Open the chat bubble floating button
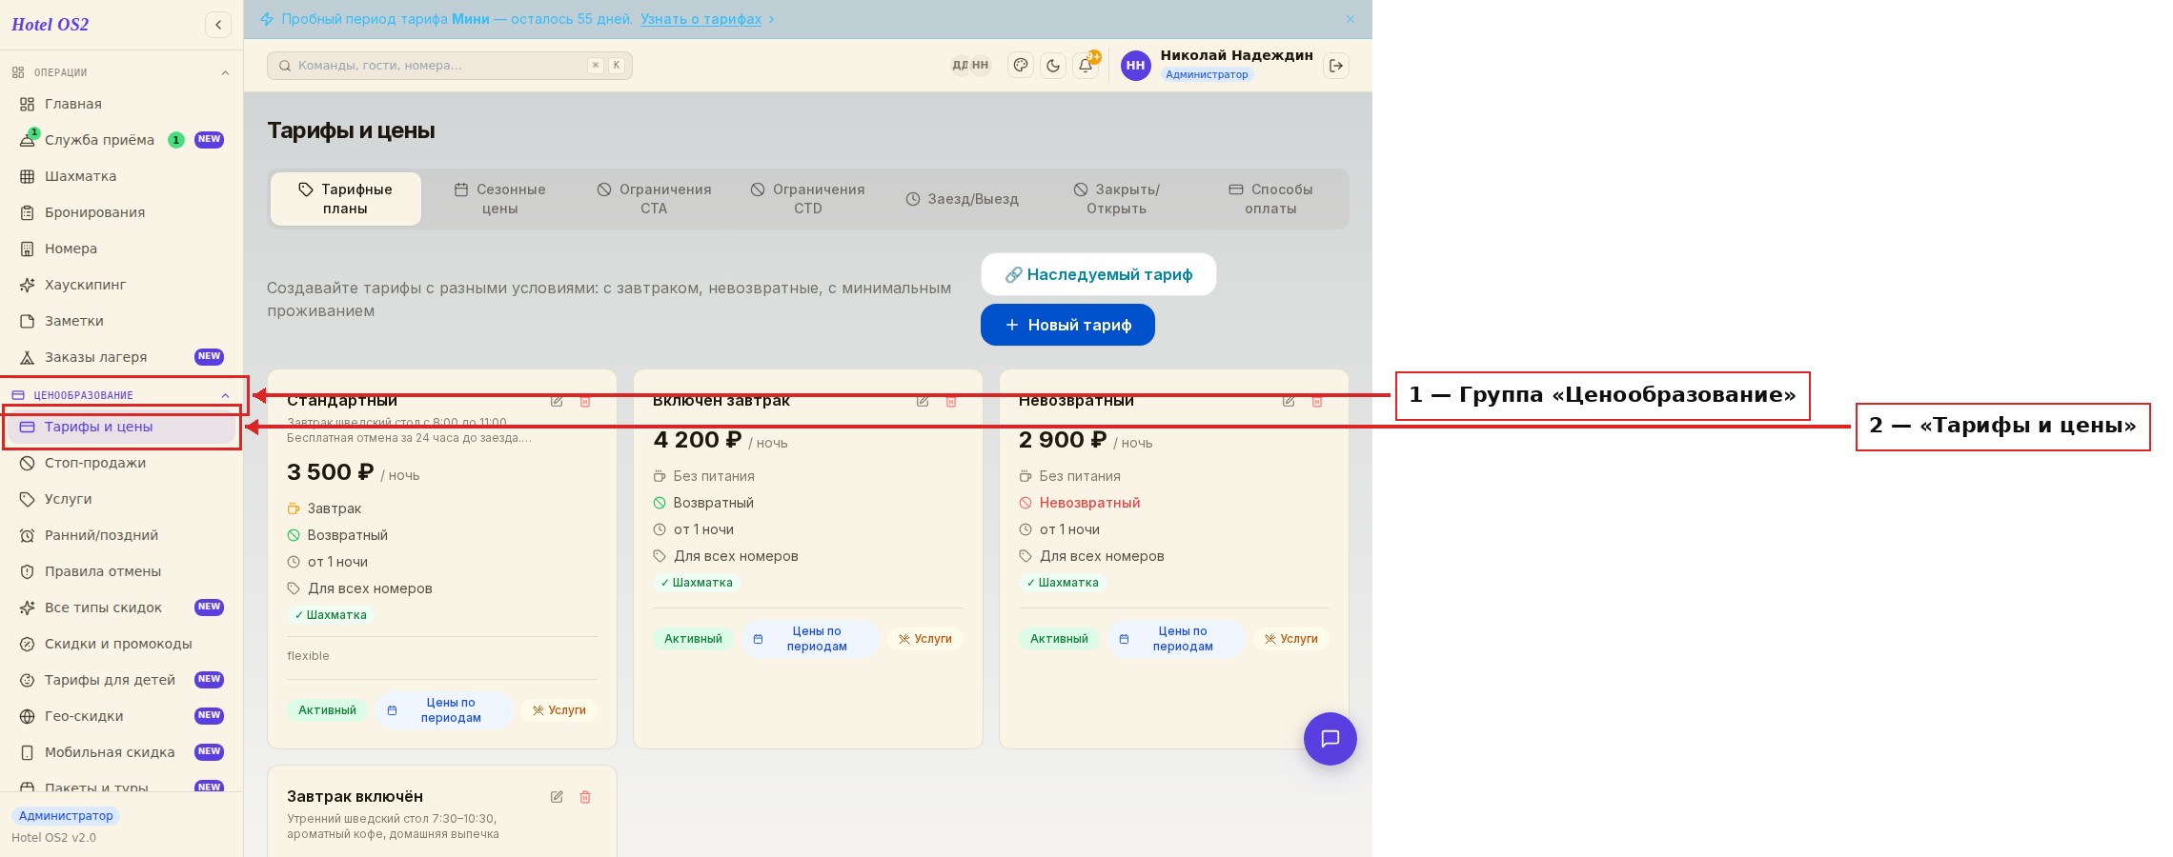 pos(1330,739)
